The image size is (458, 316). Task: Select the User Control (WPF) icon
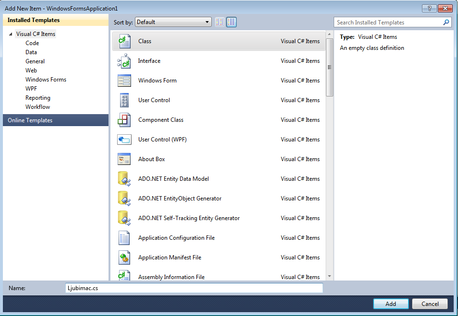pyautogui.click(x=124, y=140)
